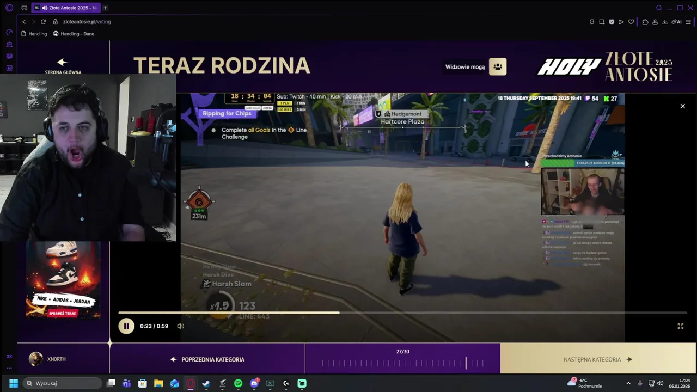Open the browser profile icon

click(655, 22)
